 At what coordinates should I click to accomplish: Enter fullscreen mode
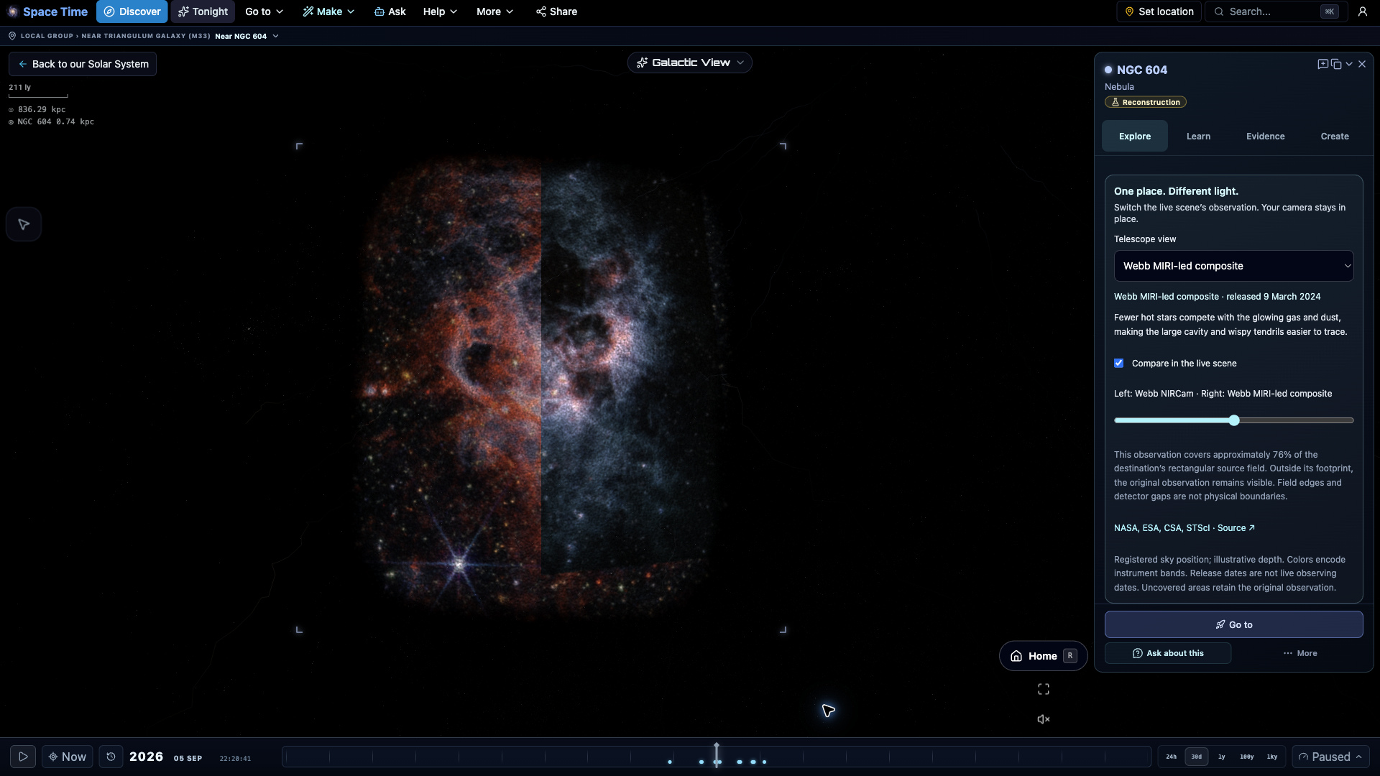pyautogui.click(x=1044, y=689)
